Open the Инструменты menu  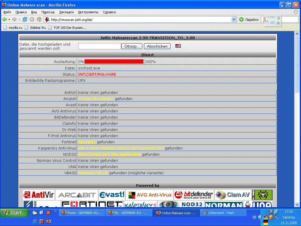pyautogui.click(x=88, y=12)
